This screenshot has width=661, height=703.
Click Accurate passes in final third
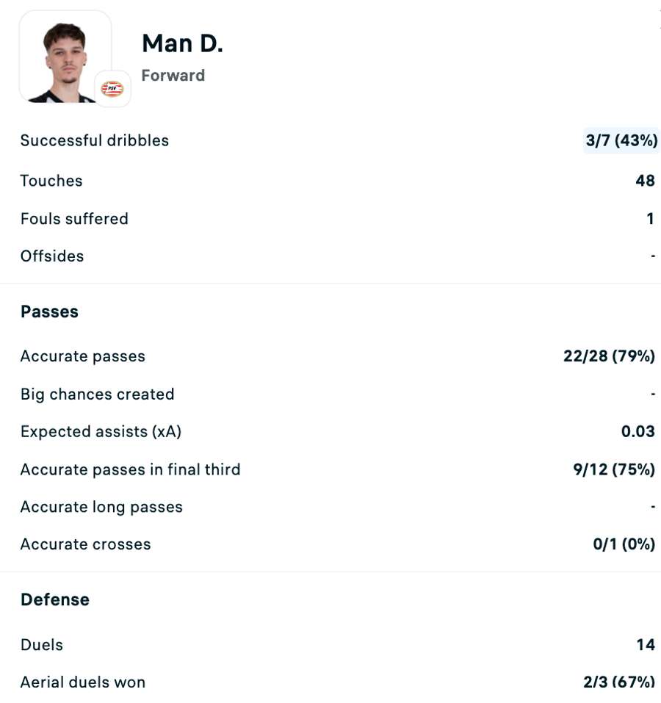[131, 469]
